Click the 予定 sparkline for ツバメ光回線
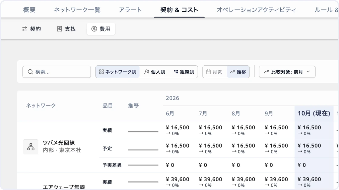The width and height of the screenshot is (339, 190). tap(143, 150)
